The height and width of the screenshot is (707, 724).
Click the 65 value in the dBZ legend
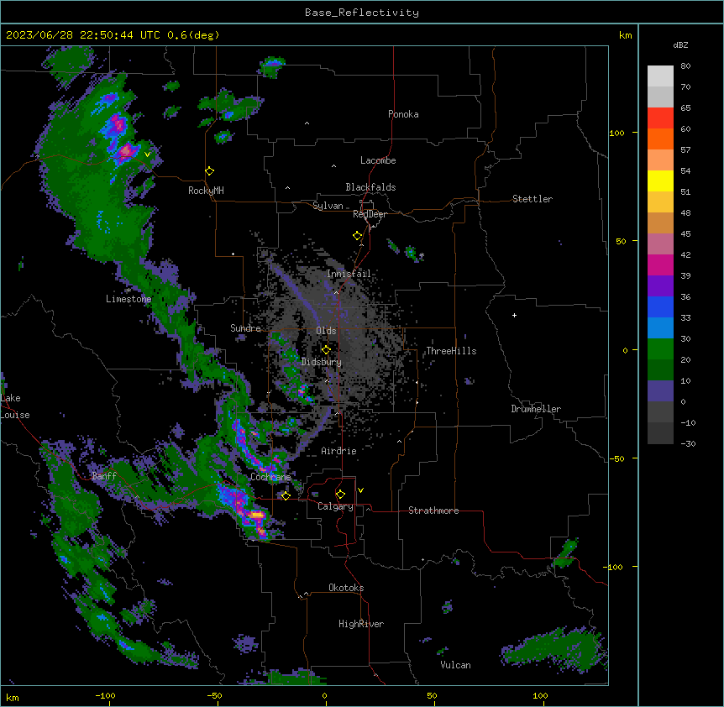click(x=685, y=108)
